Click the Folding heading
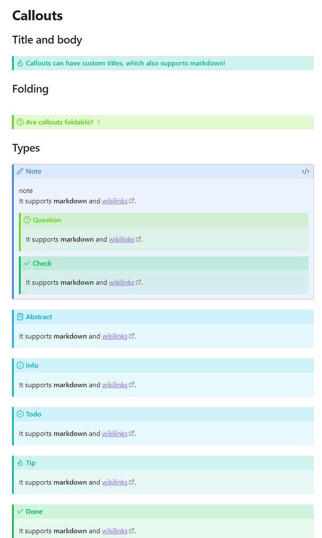322x538 pixels. pos(31,89)
